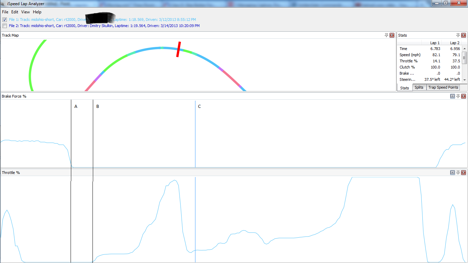Maximize the Throttle % panel
The image size is (468, 263).
coord(452,173)
